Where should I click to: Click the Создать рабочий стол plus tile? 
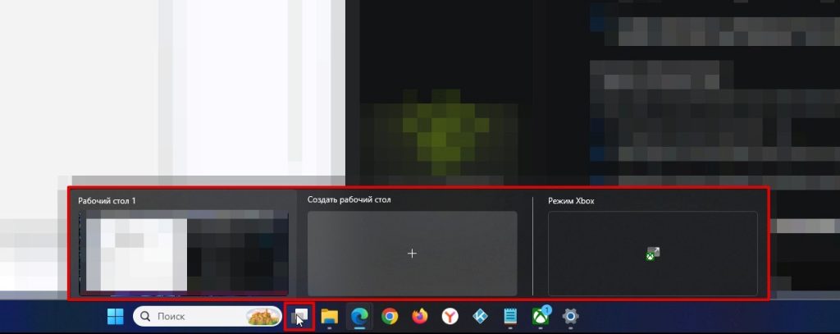[x=412, y=253]
